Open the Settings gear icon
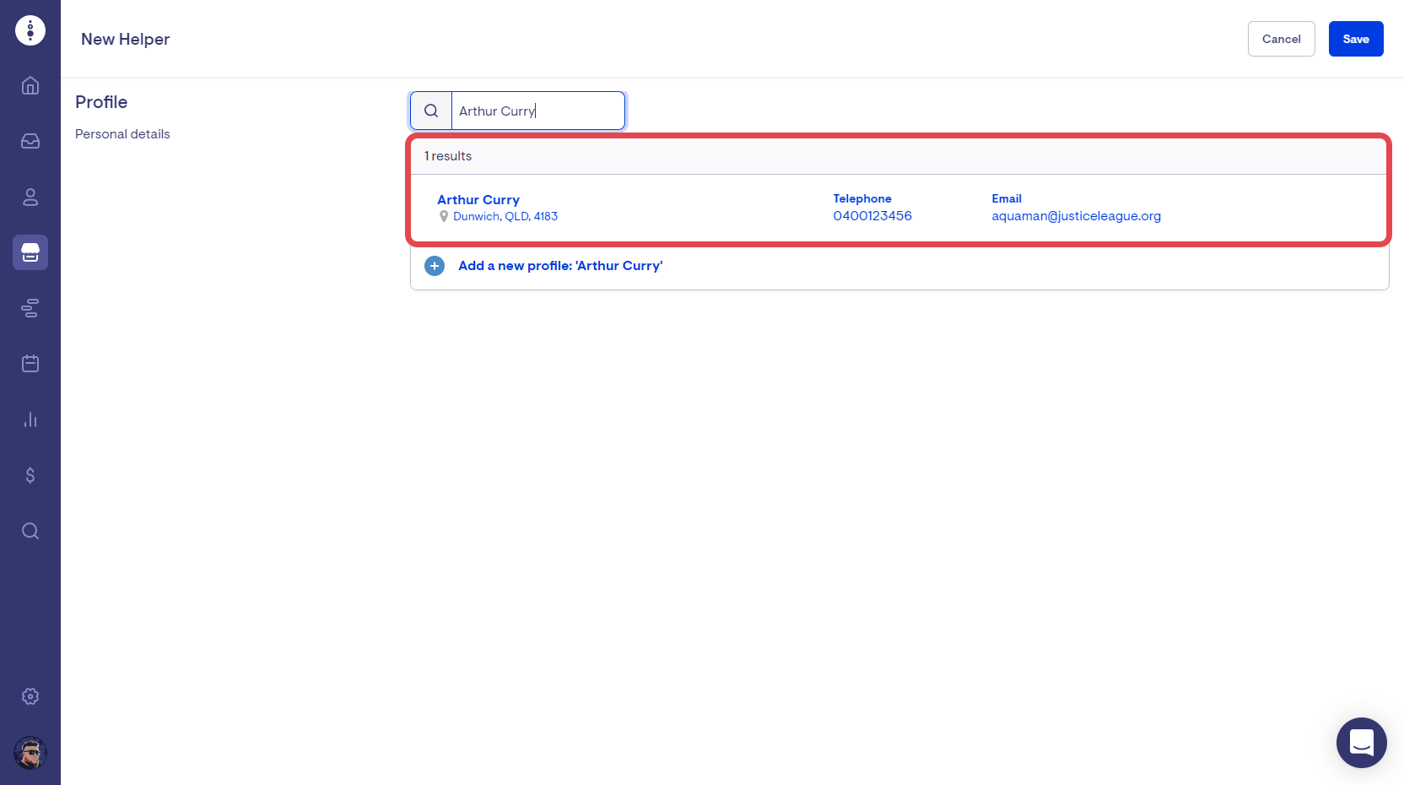 [x=30, y=696]
